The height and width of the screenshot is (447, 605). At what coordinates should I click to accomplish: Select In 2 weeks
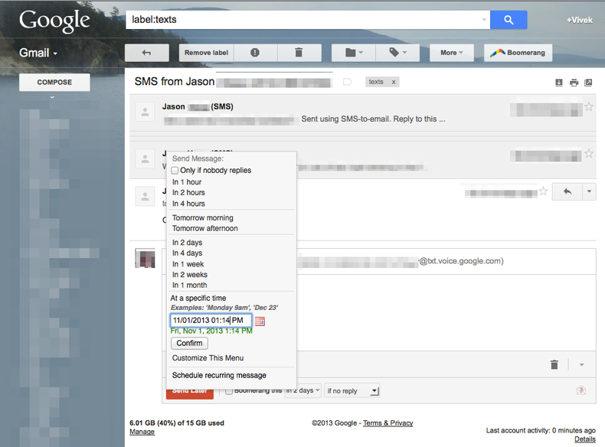tap(189, 275)
